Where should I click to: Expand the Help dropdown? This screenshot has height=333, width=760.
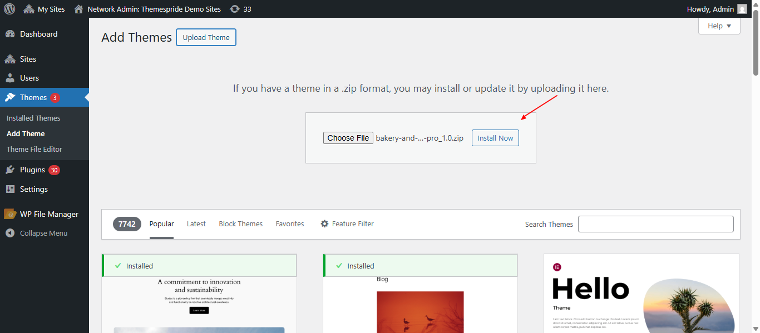pos(719,26)
